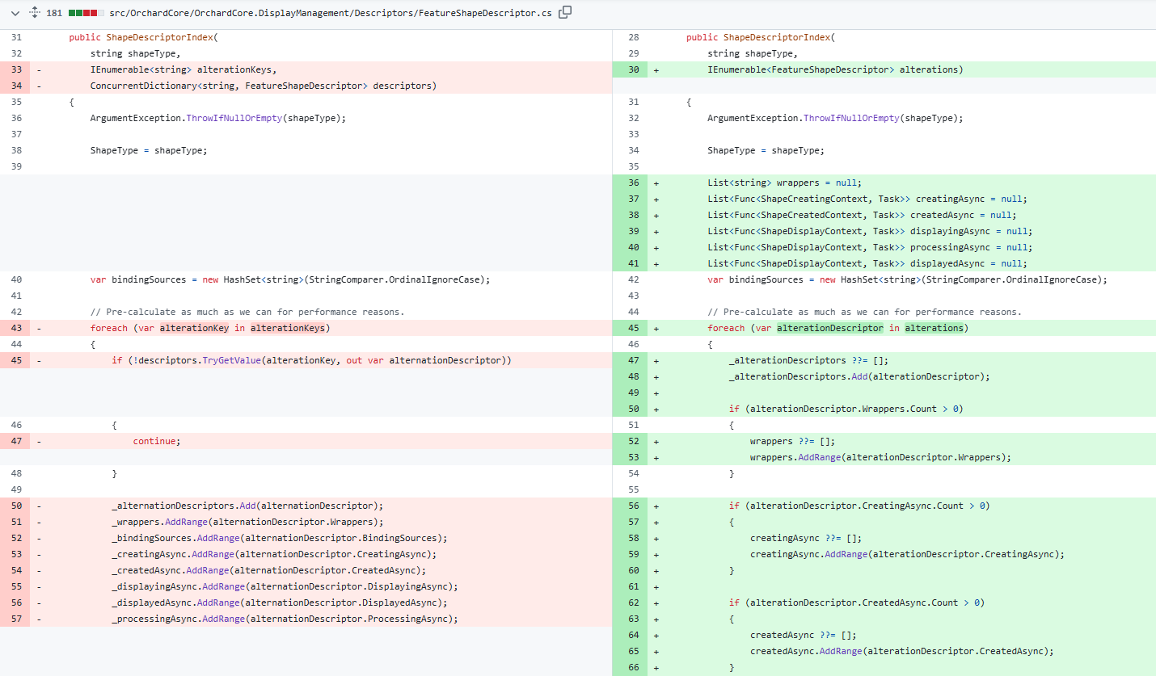Click 'foreach (var alterationDescriptor in alterations)' line
Viewport: 1156px width, 676px height.
(837, 328)
